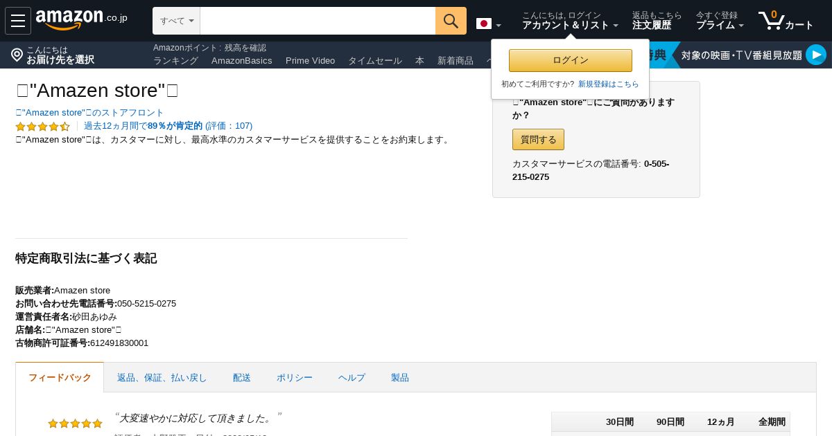Image resolution: width=832 pixels, height=436 pixels.
Task: Click the 30日間 column header
Action: pos(620,421)
